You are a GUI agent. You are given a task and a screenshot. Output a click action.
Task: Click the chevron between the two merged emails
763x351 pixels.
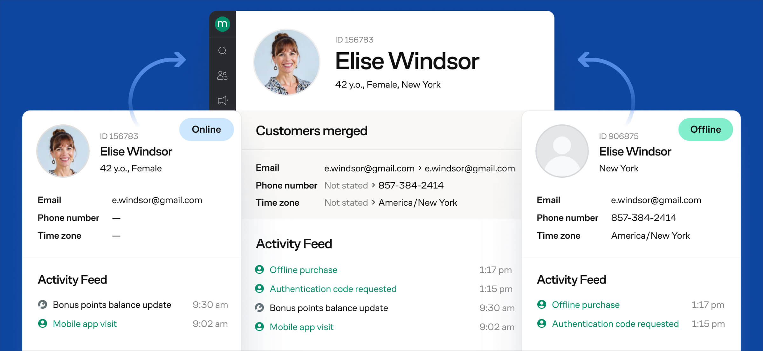pos(420,168)
